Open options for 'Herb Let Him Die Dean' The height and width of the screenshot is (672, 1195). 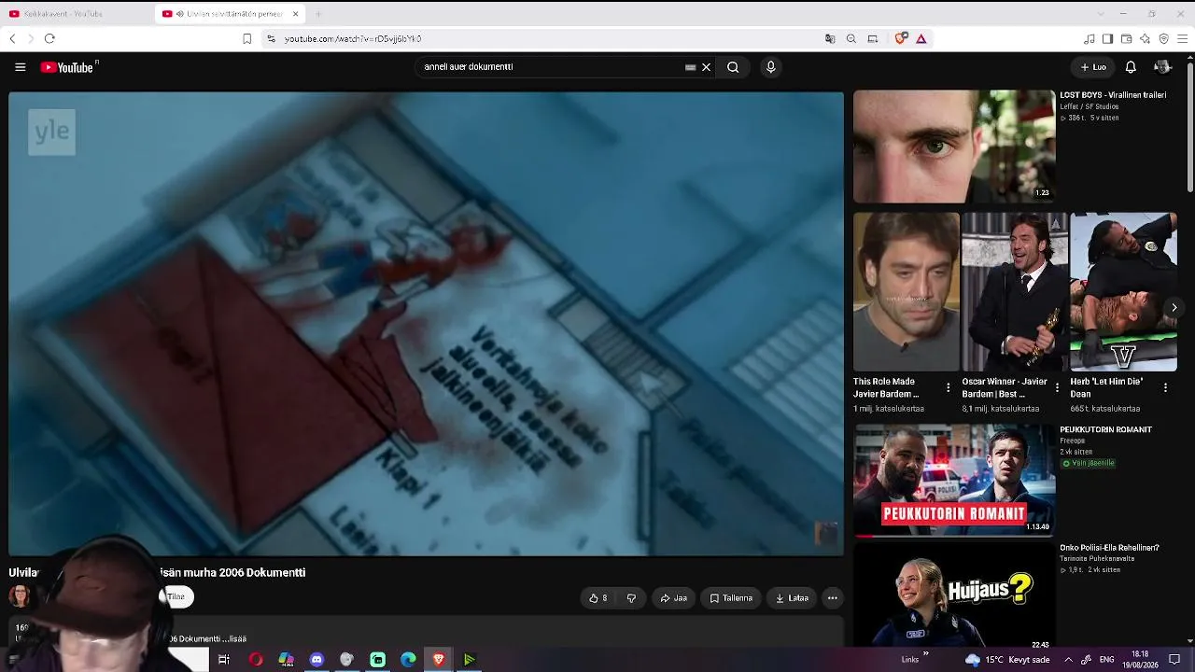[x=1165, y=387]
